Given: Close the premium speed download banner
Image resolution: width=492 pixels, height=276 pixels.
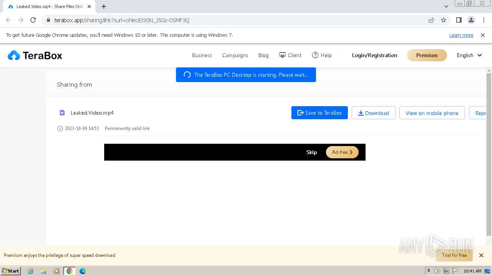Looking at the screenshot, I should [x=481, y=255].
